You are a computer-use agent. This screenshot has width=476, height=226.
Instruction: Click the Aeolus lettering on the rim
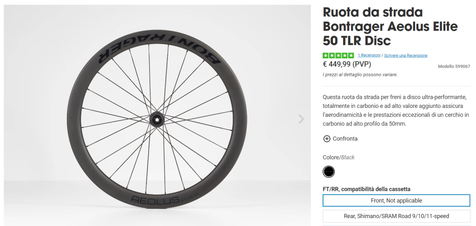(x=155, y=200)
